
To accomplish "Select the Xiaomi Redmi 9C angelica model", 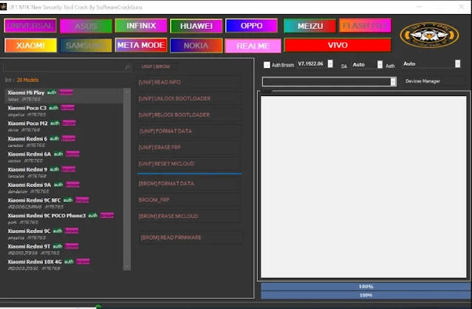I will tap(64, 234).
